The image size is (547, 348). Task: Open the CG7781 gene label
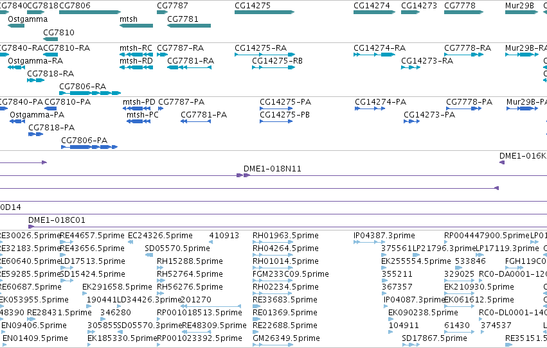pyautogui.click(x=183, y=19)
